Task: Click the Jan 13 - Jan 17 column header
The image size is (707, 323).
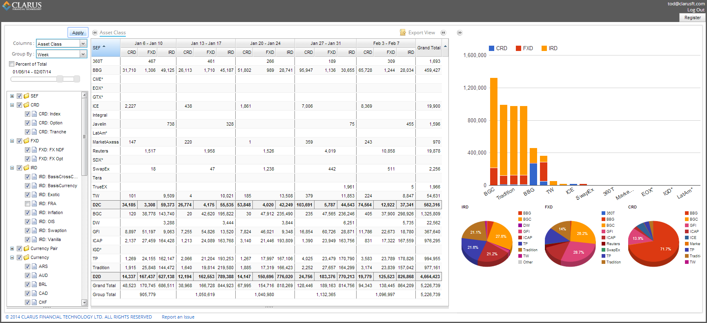Action: click(x=206, y=43)
